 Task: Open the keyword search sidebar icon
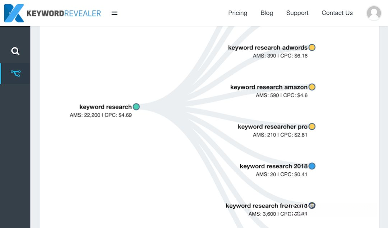[15, 51]
